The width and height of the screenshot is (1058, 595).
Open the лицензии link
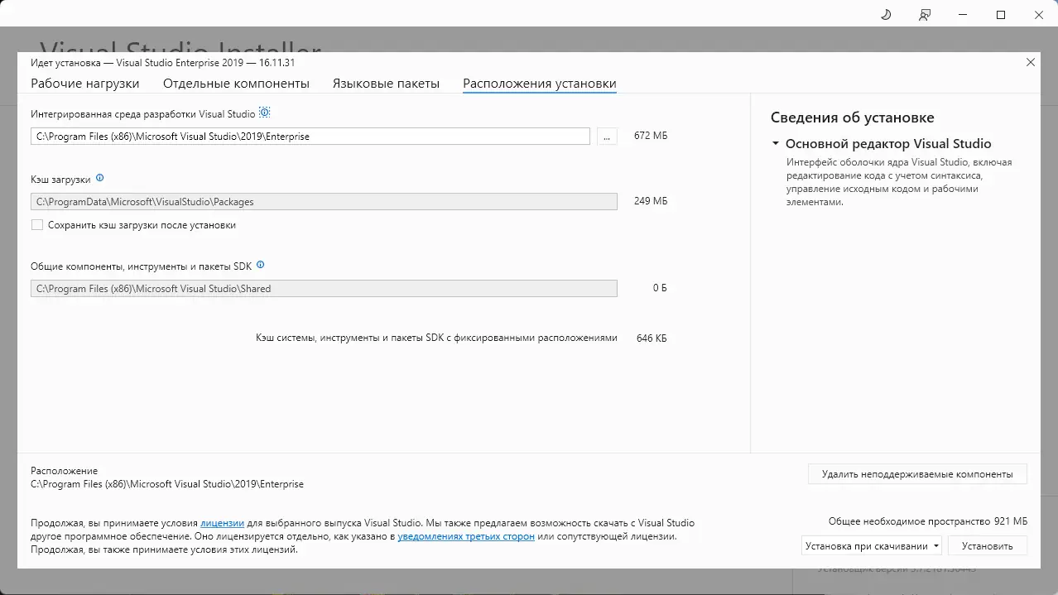tap(222, 523)
